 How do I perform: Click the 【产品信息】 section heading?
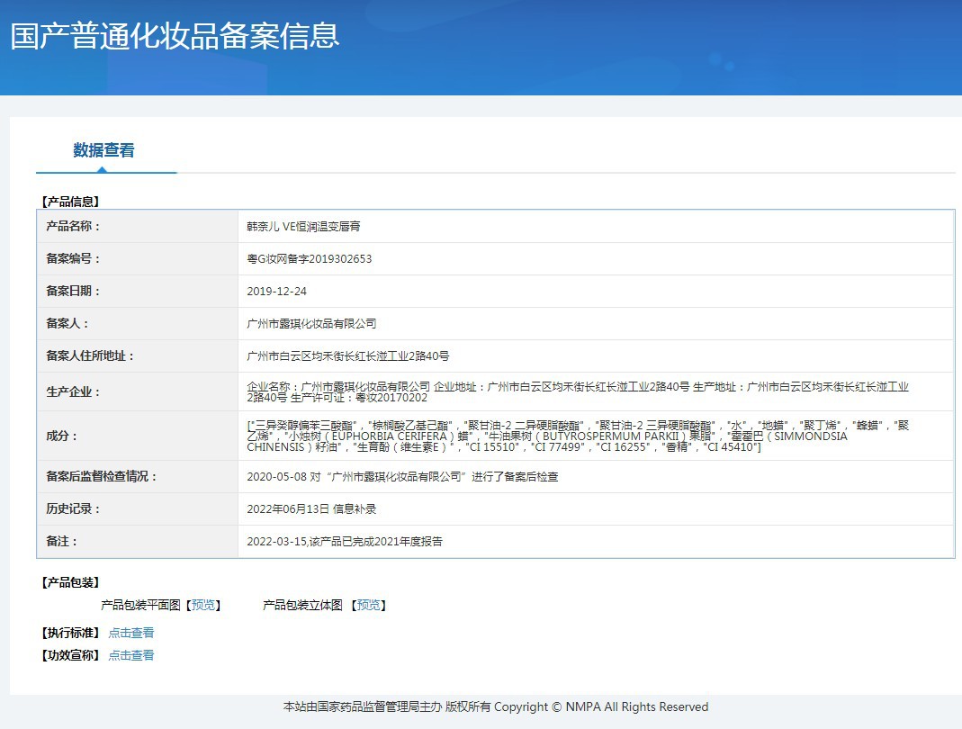tap(70, 202)
